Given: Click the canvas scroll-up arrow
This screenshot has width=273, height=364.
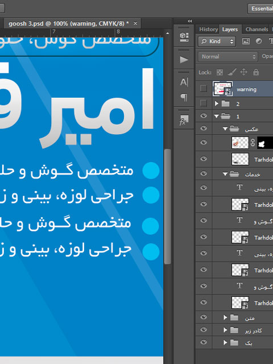Looking at the screenshot, I should coord(167,34).
